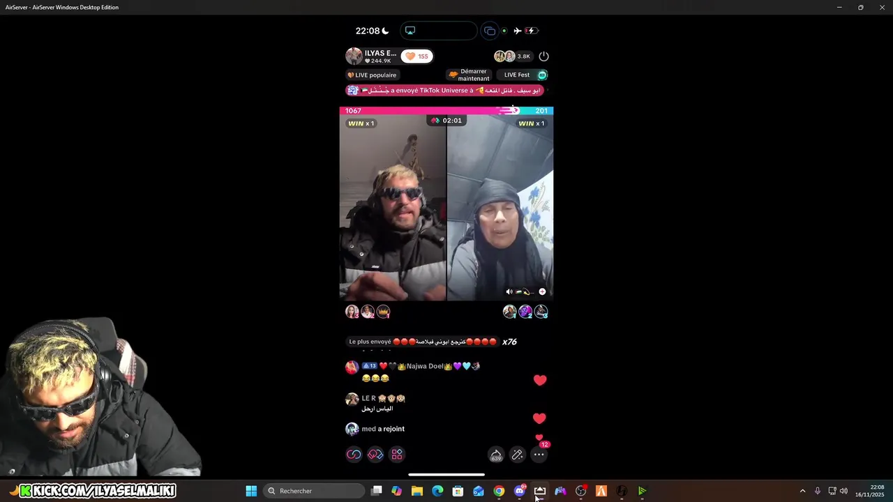The width and height of the screenshot is (893, 502).
Task: Open the volume tray icon
Action: tap(843, 491)
